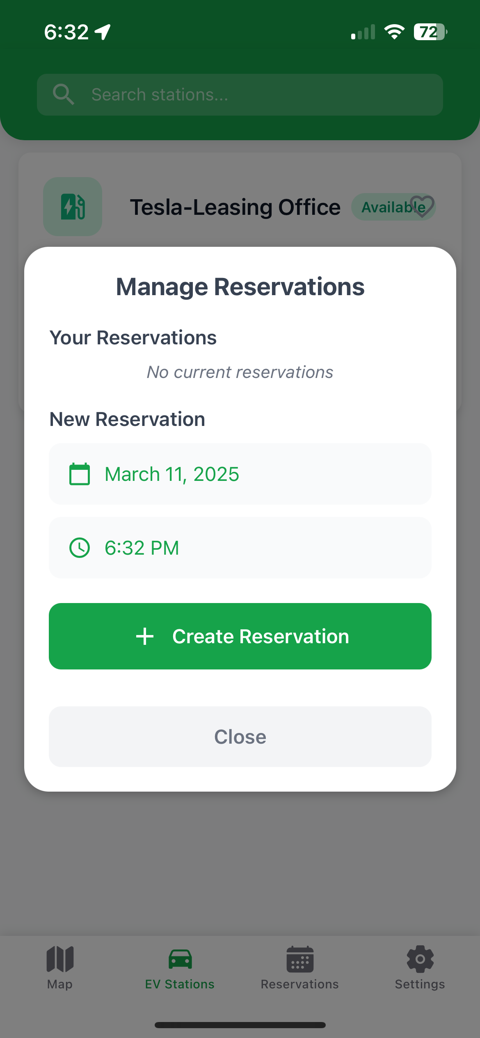Select the Tesla-Leasing Office station title

coord(235,207)
